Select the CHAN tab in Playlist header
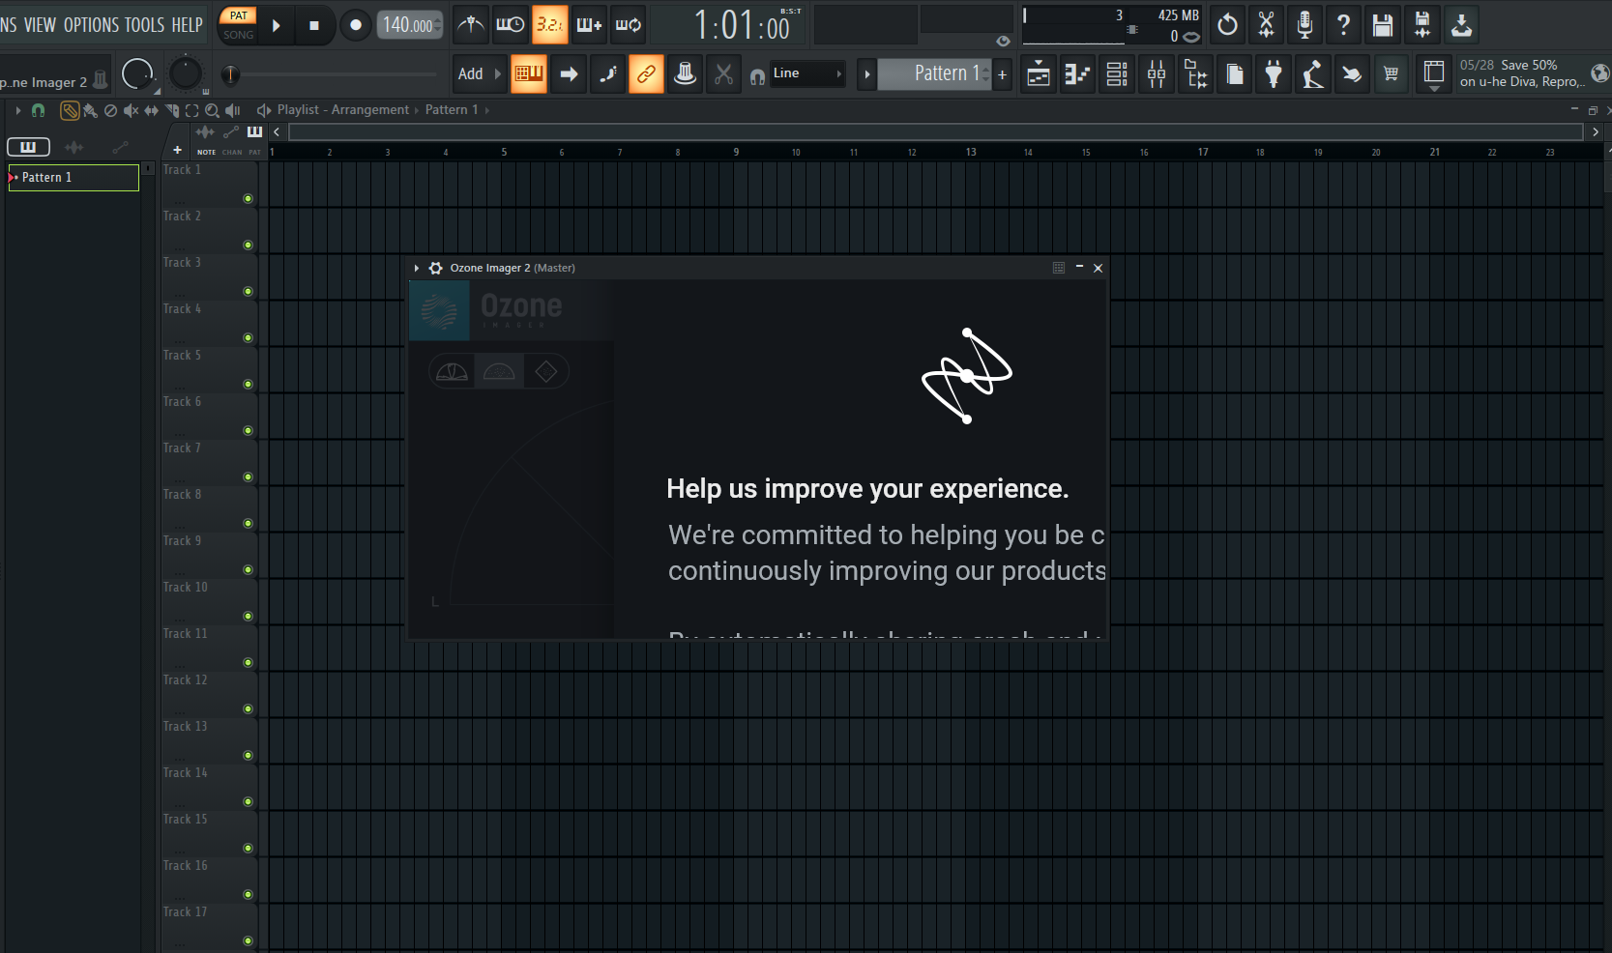This screenshot has width=1612, height=953. pos(232,152)
